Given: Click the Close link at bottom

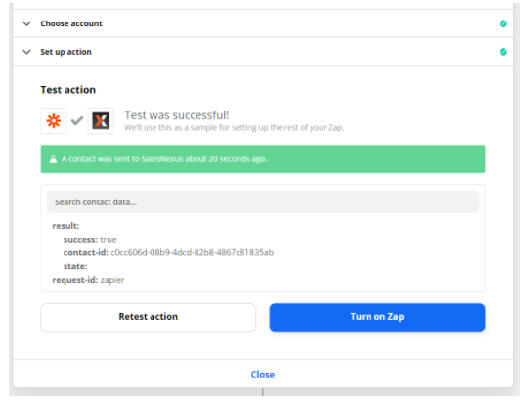Looking at the screenshot, I should click(263, 375).
